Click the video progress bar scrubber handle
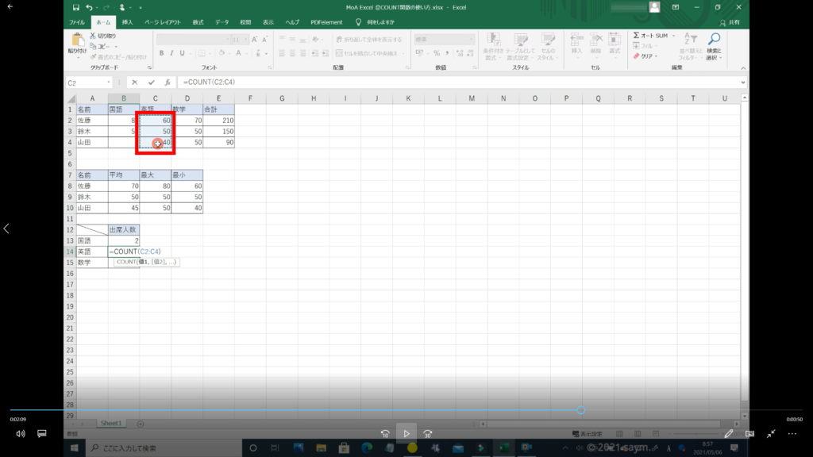 pyautogui.click(x=581, y=410)
